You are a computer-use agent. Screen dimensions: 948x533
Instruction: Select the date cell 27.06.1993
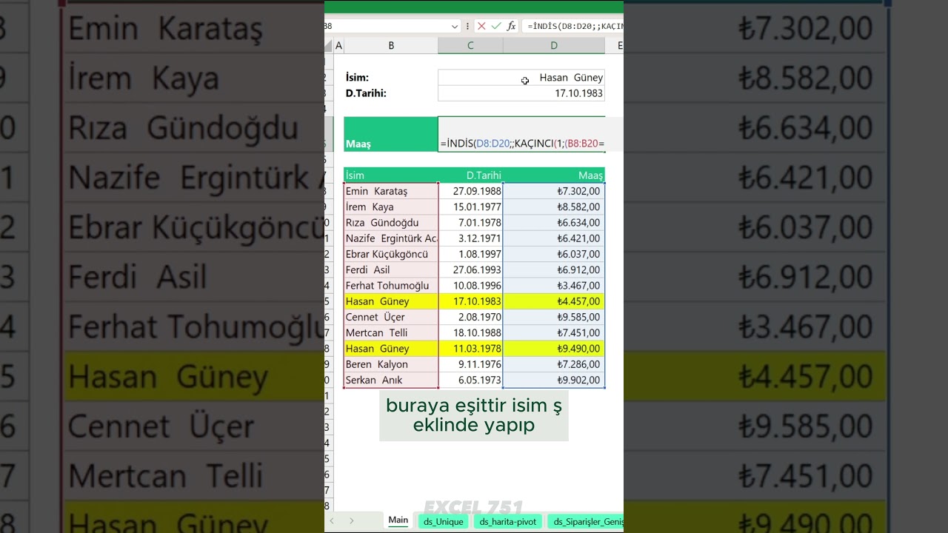470,269
